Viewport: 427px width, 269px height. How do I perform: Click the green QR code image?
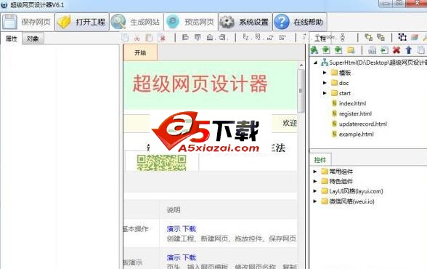tap(161, 163)
